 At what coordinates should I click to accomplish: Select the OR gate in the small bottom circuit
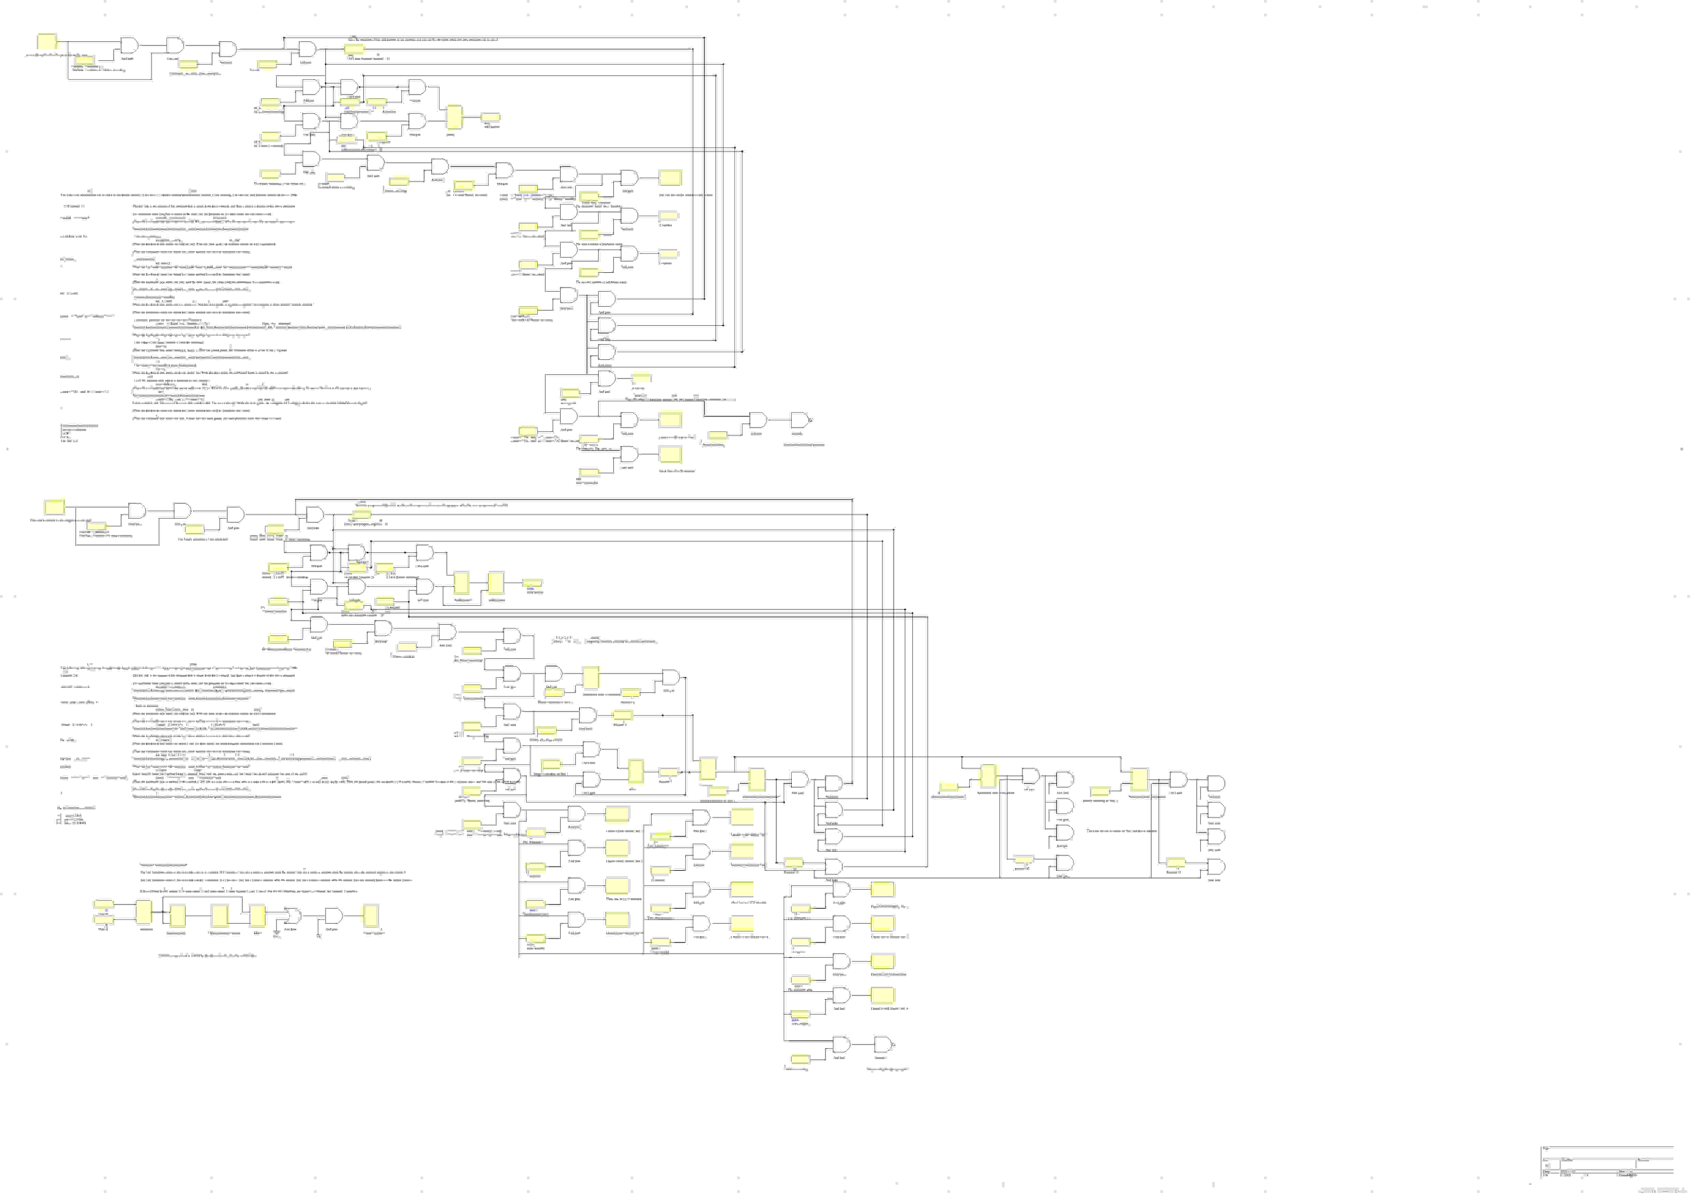pyautogui.click(x=293, y=916)
